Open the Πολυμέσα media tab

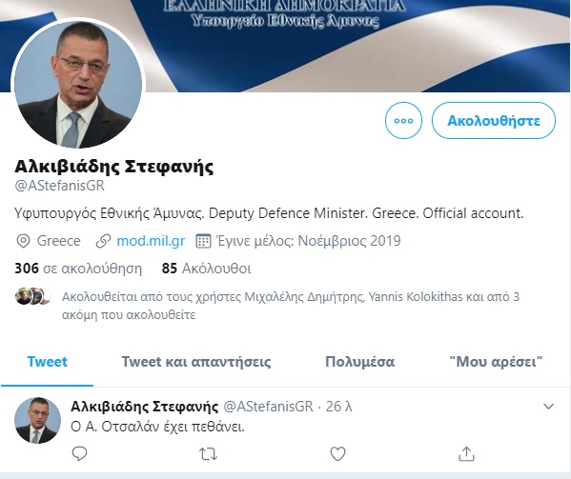point(359,362)
